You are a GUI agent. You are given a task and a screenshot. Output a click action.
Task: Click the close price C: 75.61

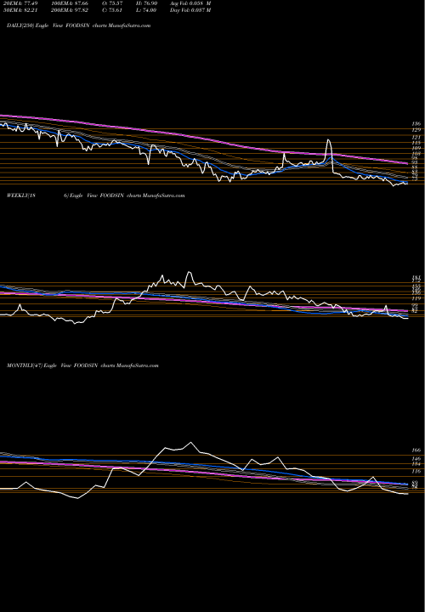pos(112,9)
